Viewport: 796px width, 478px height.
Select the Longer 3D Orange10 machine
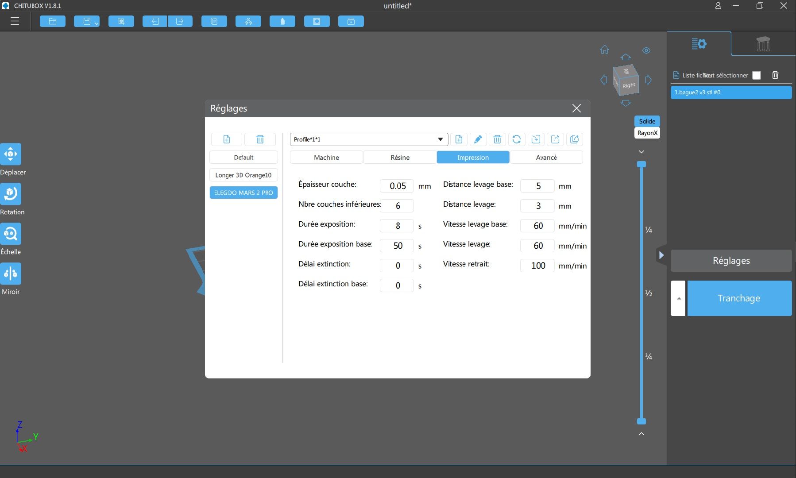tap(243, 175)
